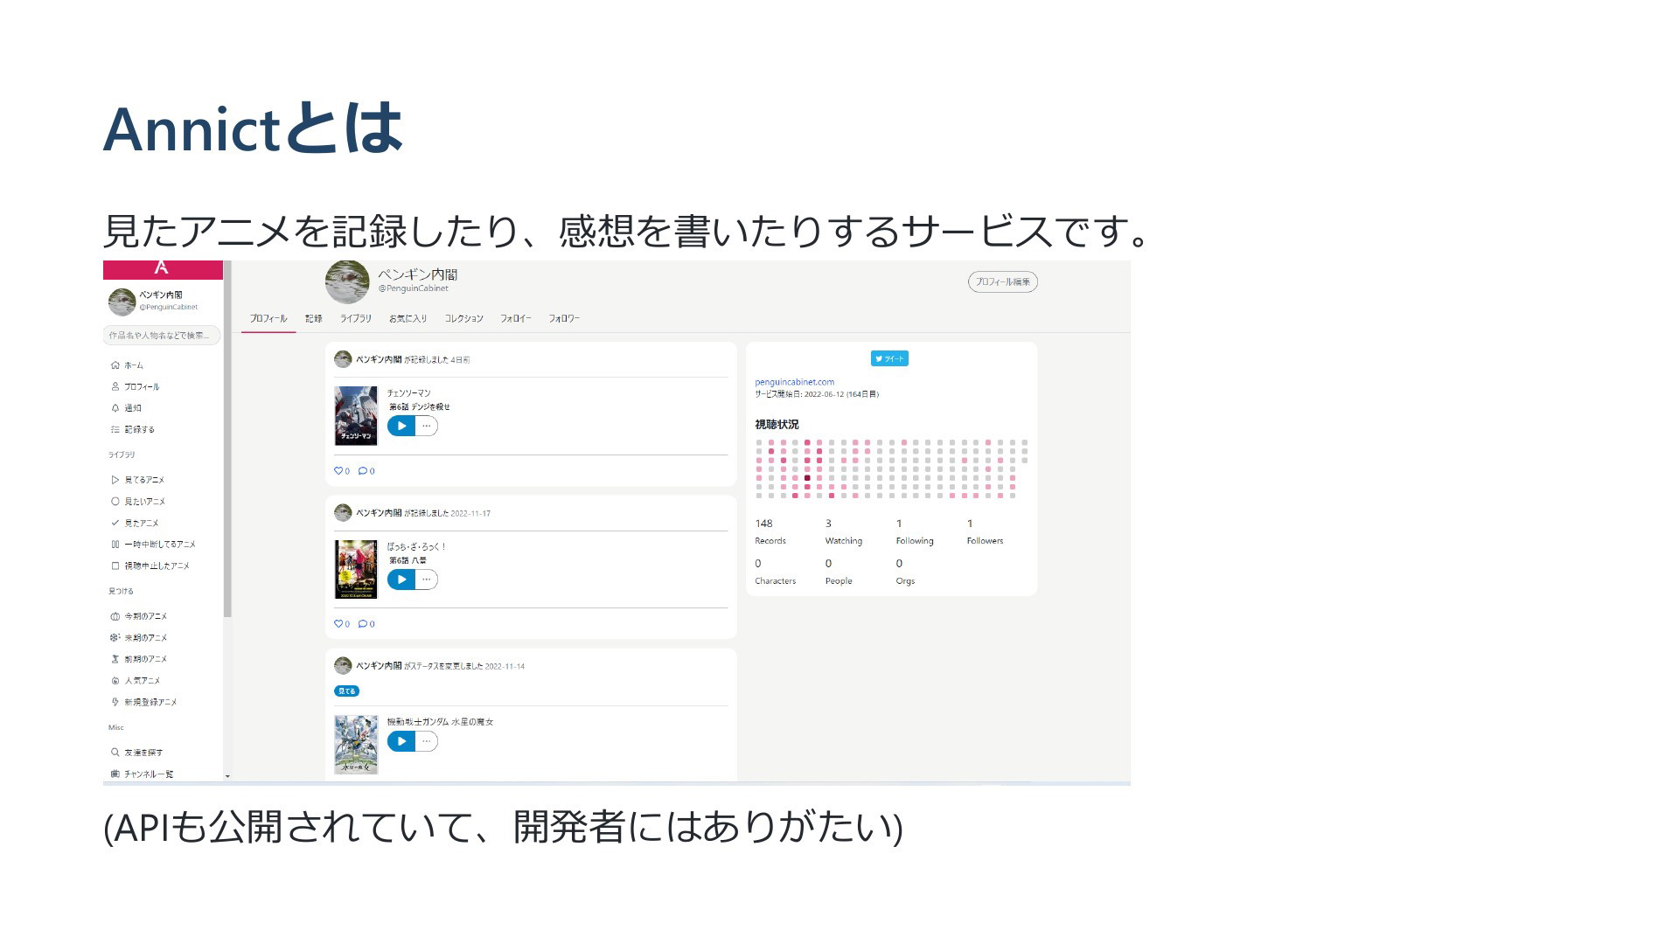This screenshot has width=1679, height=944.
Task: Open the 148 Records stat
Action: click(x=770, y=531)
